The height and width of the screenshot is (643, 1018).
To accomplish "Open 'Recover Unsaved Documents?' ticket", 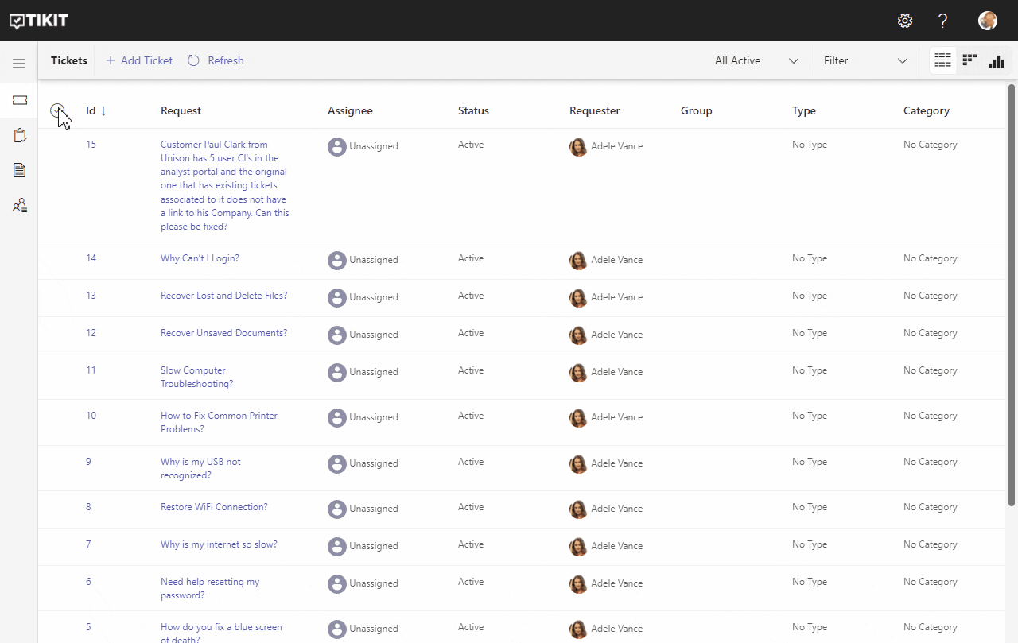I will (x=223, y=333).
